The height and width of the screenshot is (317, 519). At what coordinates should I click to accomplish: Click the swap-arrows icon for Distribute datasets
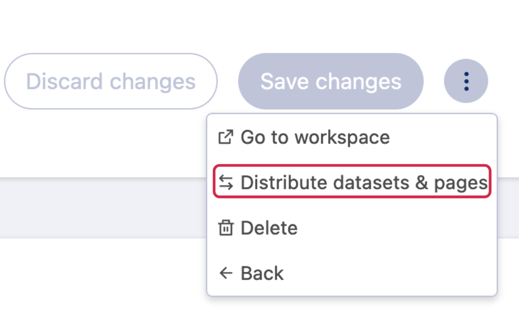click(225, 182)
